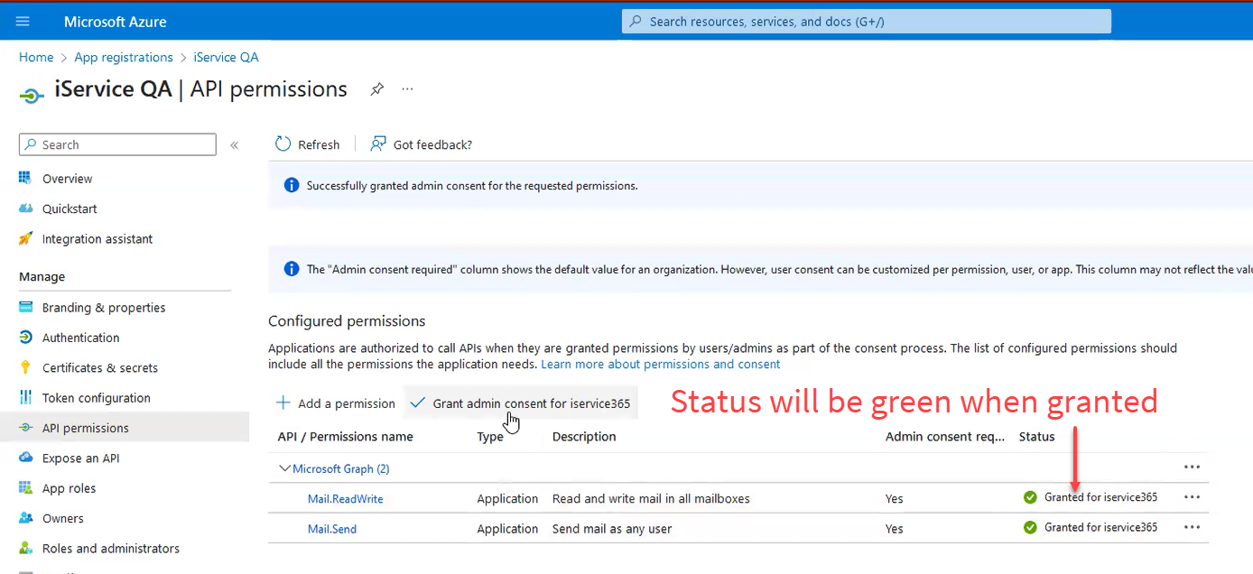Click the App roles icon
Screen dimensions: 1253x574
[25, 488]
